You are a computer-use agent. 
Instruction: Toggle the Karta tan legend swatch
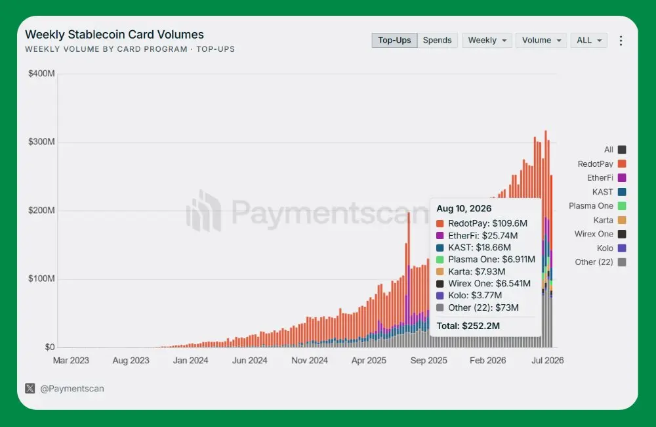pyautogui.click(x=622, y=220)
